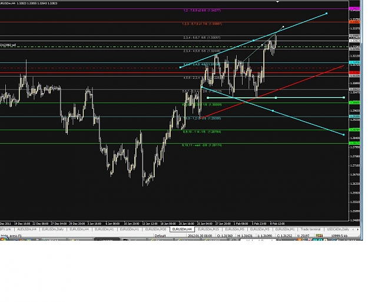
Task: Click the red price tag on price axis
Action: (x=354, y=72)
